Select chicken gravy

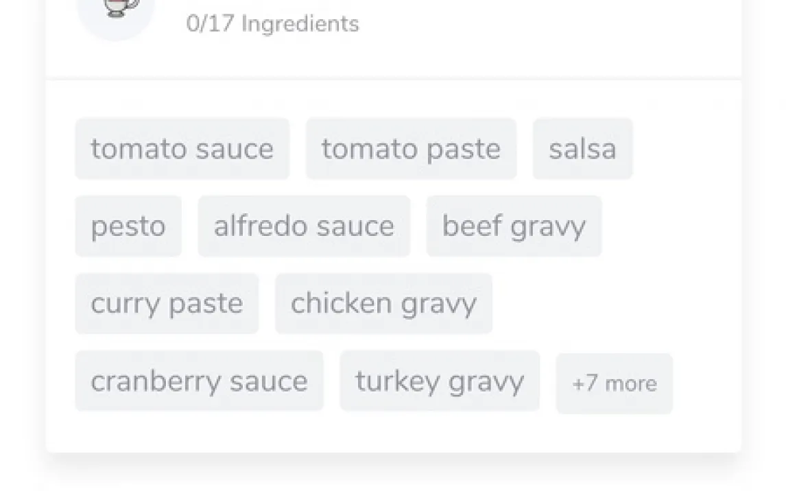point(383,304)
